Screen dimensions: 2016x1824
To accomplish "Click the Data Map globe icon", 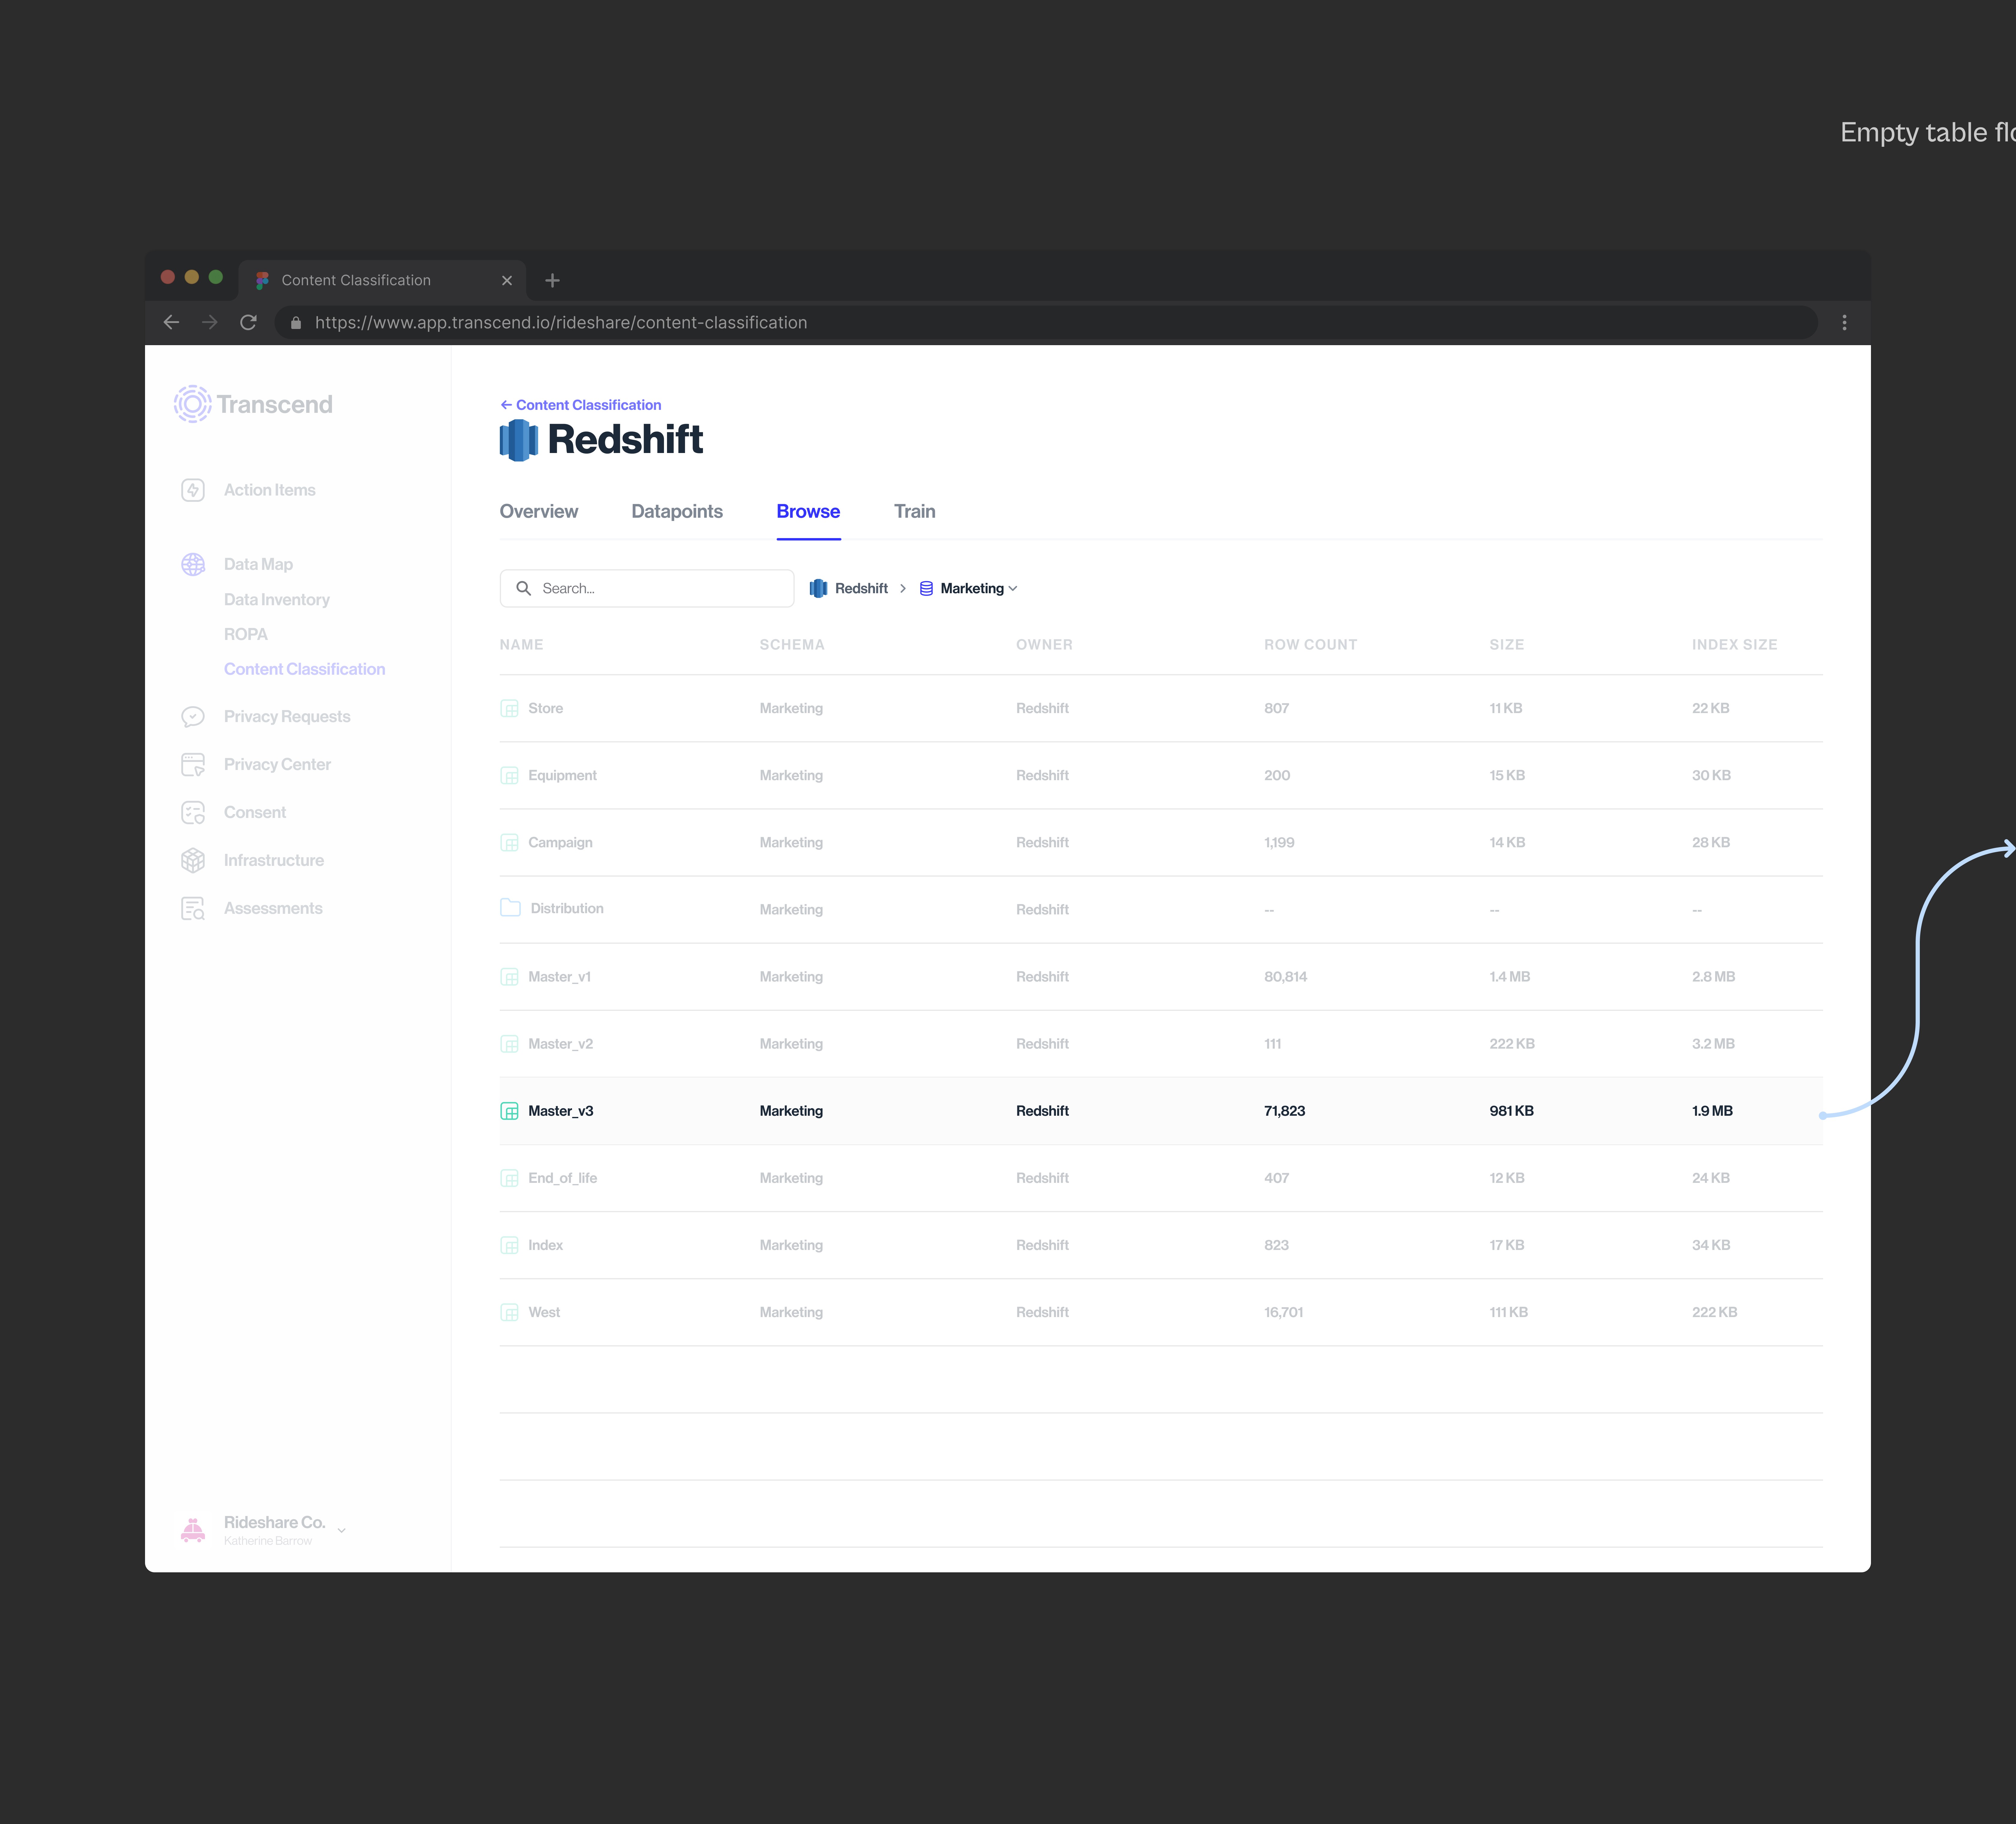I will click(x=193, y=564).
